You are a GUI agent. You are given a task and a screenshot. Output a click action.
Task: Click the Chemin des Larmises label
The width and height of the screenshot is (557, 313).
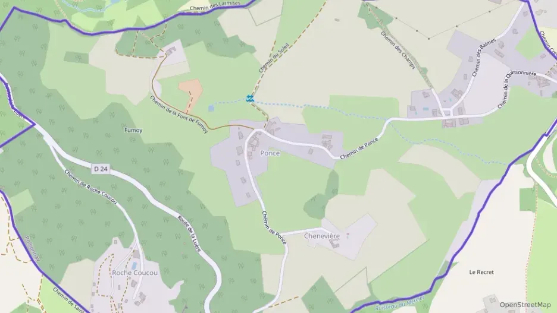(215, 6)
